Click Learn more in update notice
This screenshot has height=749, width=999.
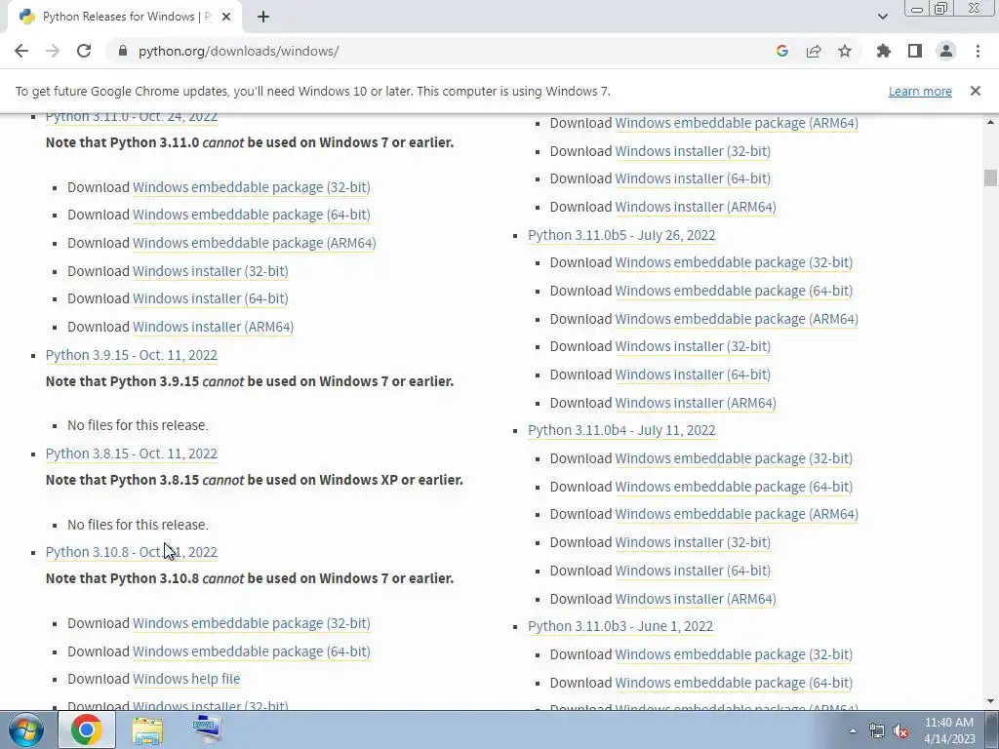tap(920, 91)
